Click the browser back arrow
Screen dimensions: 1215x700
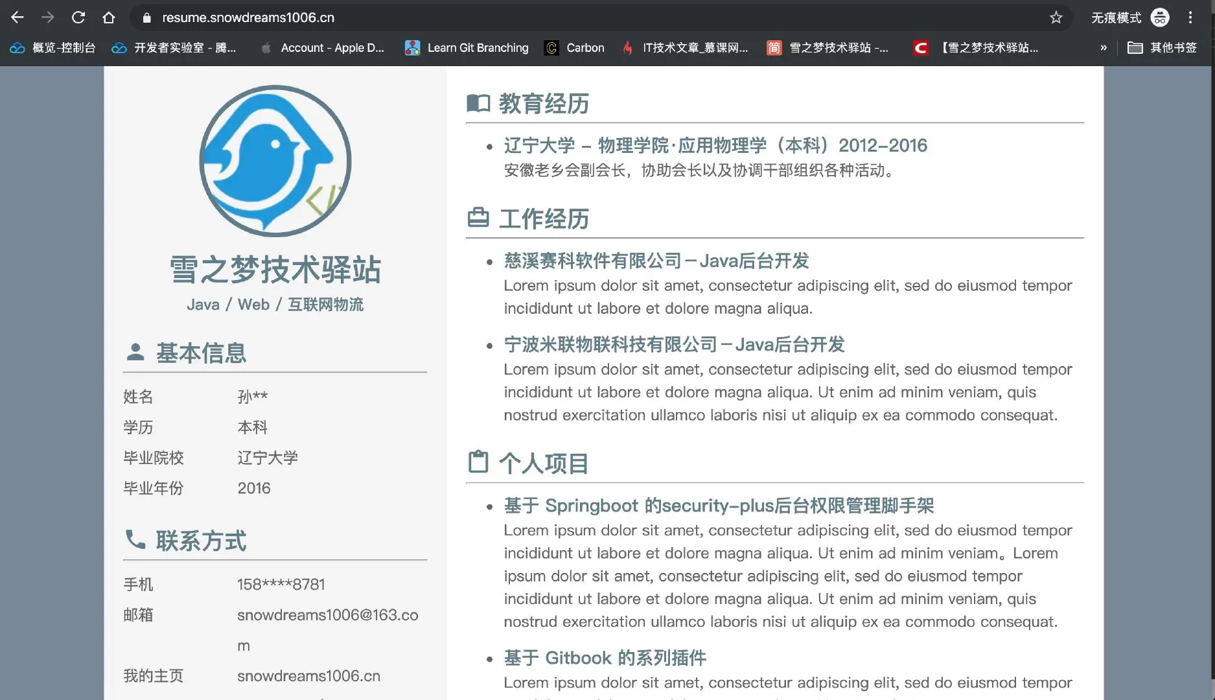coord(17,17)
